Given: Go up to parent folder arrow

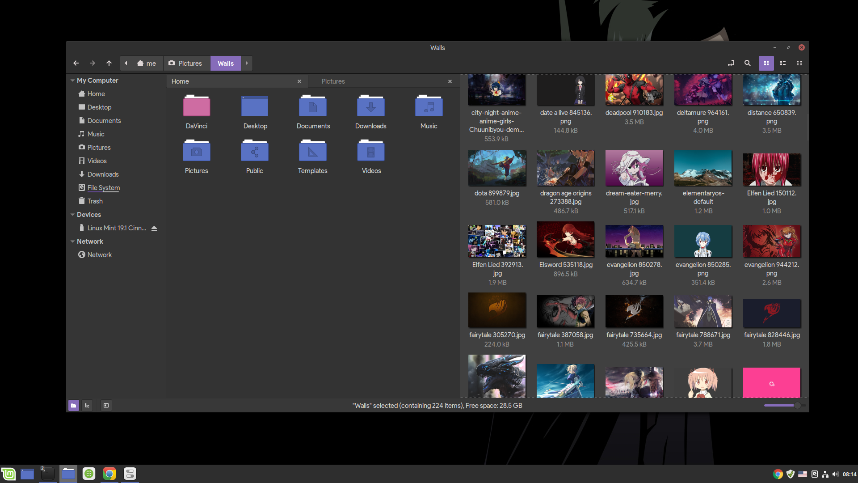Looking at the screenshot, I should [x=109, y=63].
